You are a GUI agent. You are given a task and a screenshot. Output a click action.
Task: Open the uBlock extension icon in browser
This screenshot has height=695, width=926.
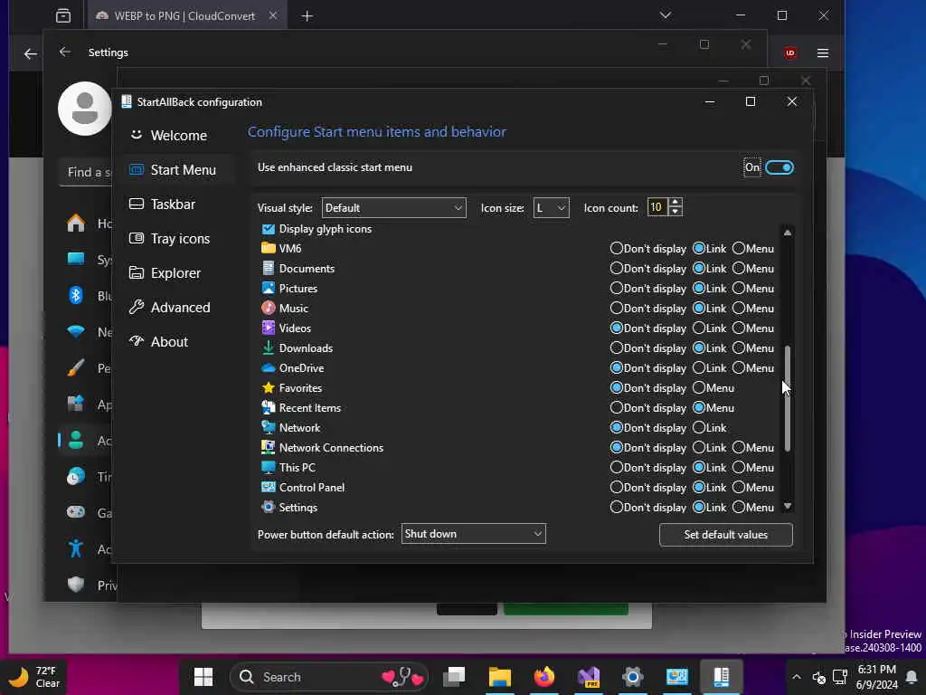tap(790, 53)
